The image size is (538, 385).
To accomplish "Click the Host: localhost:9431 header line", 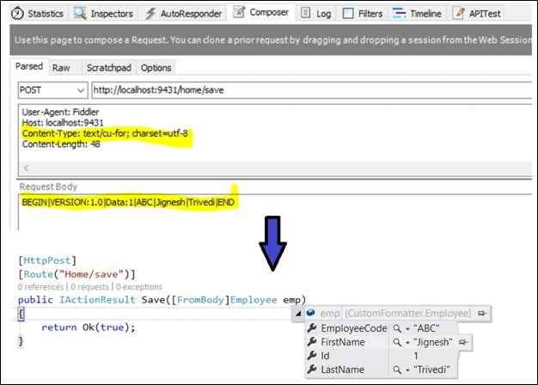I will [x=63, y=123].
